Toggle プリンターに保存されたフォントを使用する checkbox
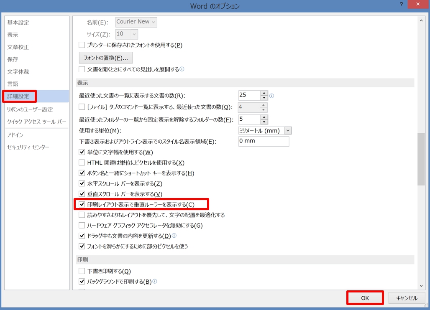This screenshot has height=310, width=430. point(82,45)
